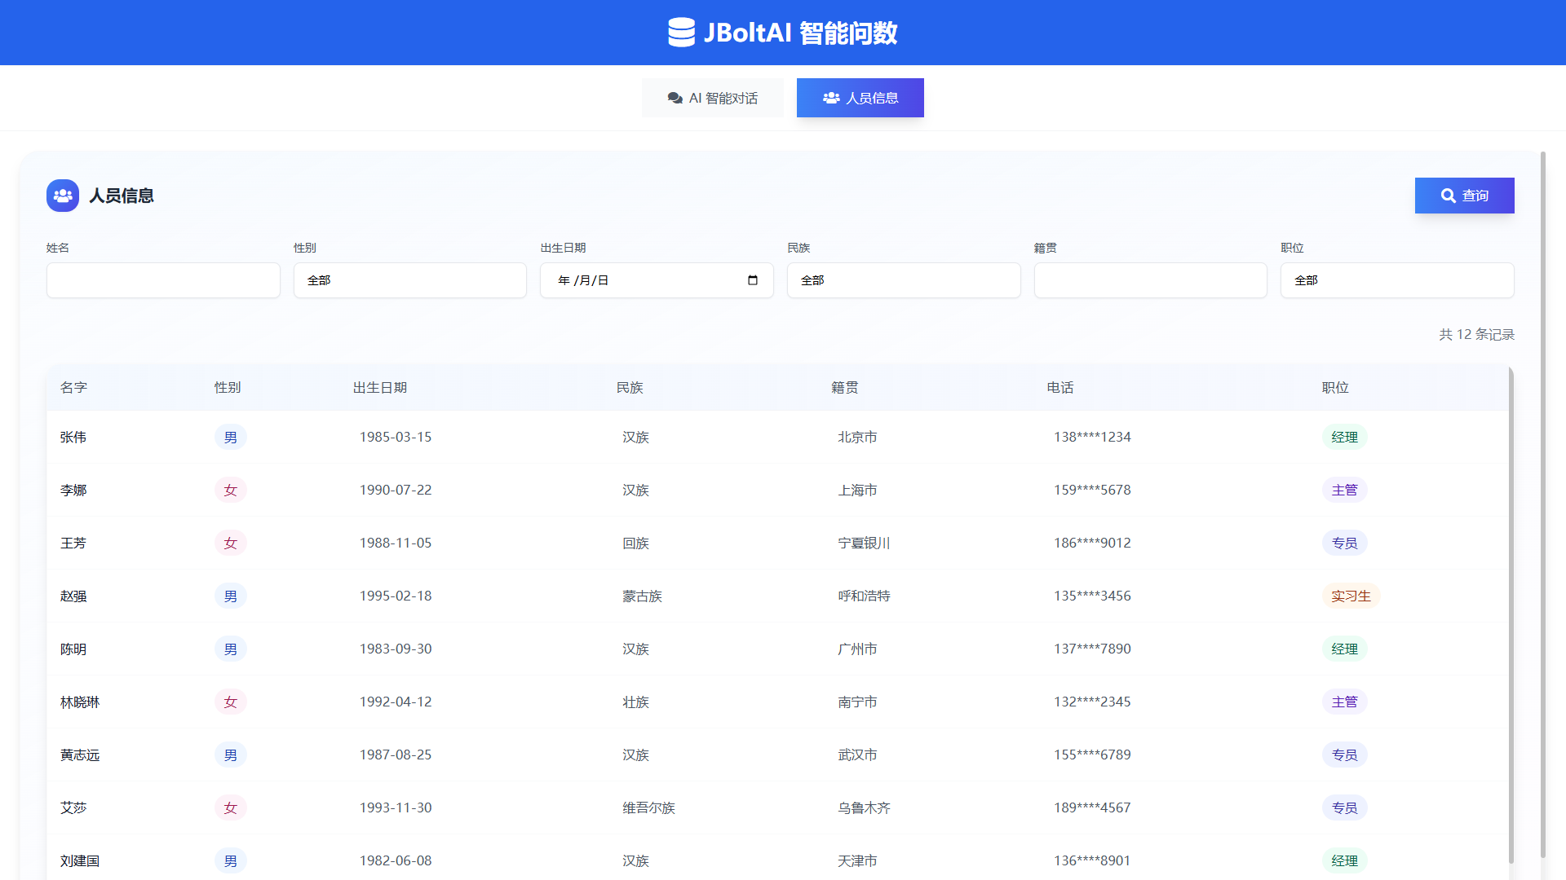Image resolution: width=1566 pixels, height=880 pixels.
Task: Focus the 籍贯 filter input
Action: point(1151,280)
